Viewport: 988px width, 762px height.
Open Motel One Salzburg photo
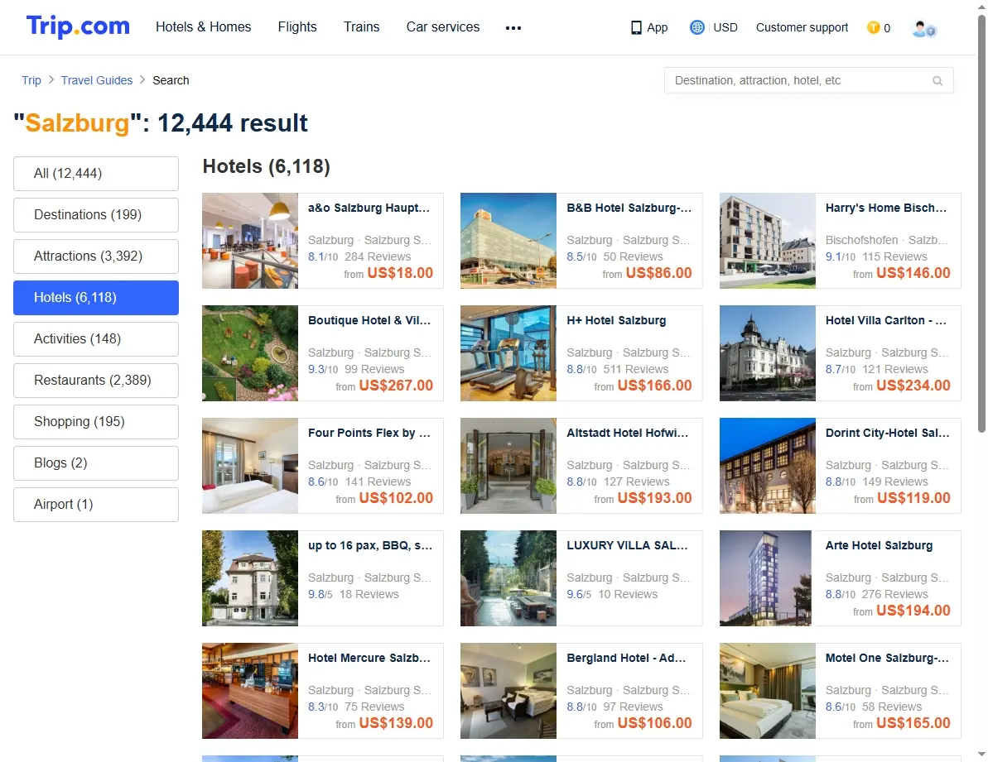click(x=768, y=691)
